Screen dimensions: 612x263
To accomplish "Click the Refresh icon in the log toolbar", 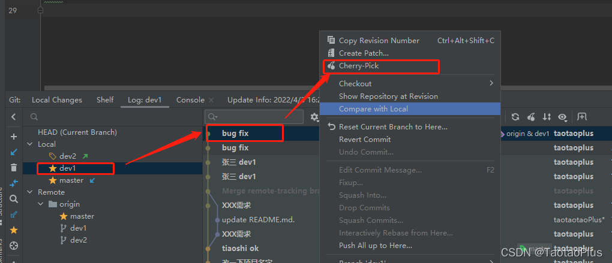I will pyautogui.click(x=515, y=117).
